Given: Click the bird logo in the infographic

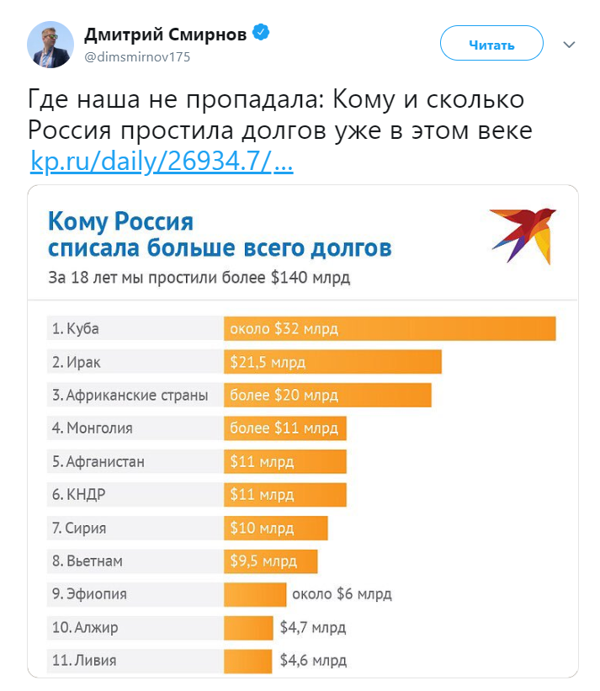Looking at the screenshot, I should point(523,236).
